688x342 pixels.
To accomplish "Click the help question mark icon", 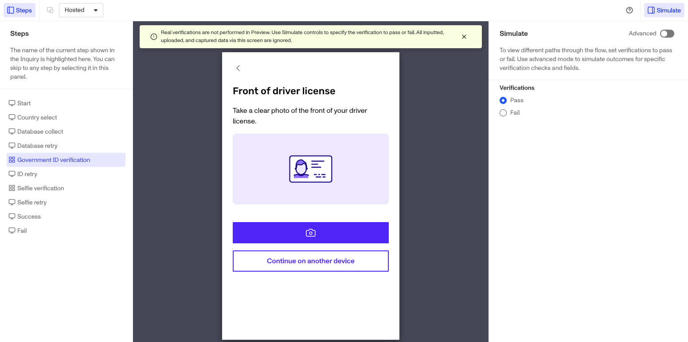I will click(x=629, y=10).
